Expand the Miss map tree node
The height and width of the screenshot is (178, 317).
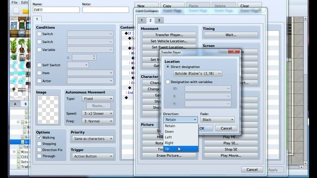tap(14, 152)
